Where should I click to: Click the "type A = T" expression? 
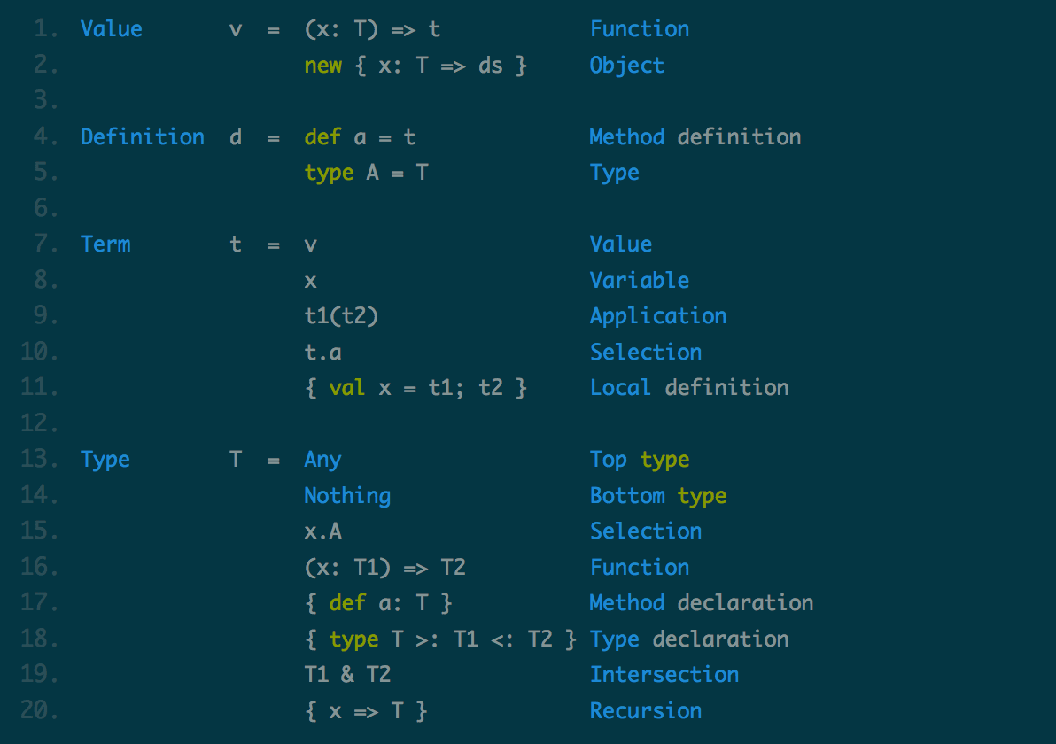coord(366,173)
